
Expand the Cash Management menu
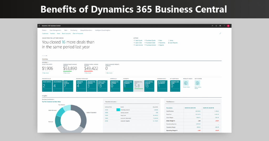coord(56,30)
